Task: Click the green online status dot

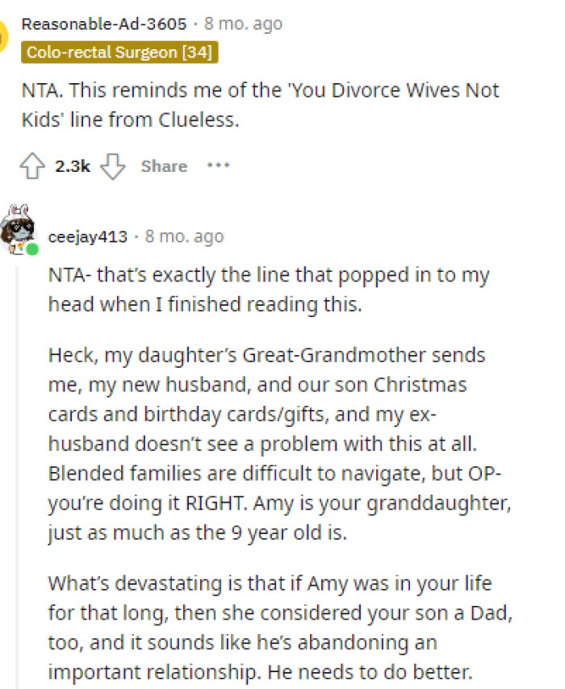Action: click(32, 249)
